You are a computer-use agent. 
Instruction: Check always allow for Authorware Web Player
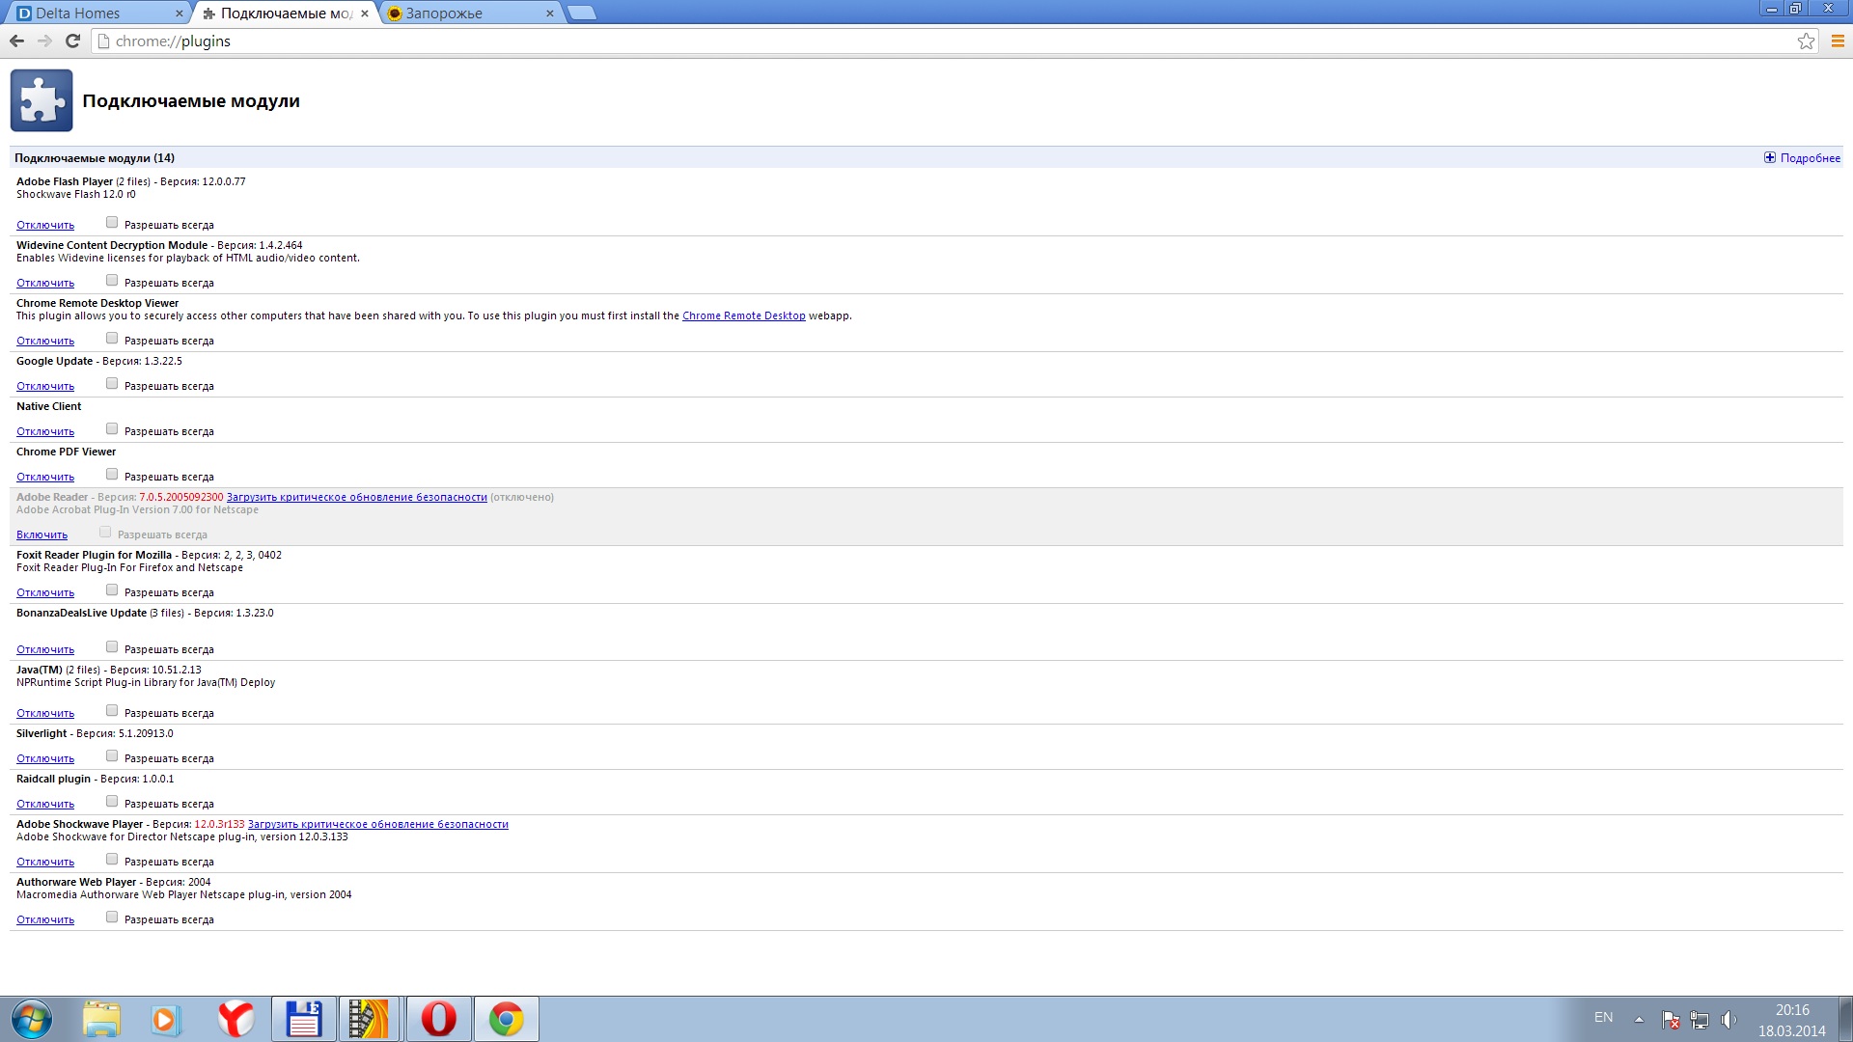112,918
